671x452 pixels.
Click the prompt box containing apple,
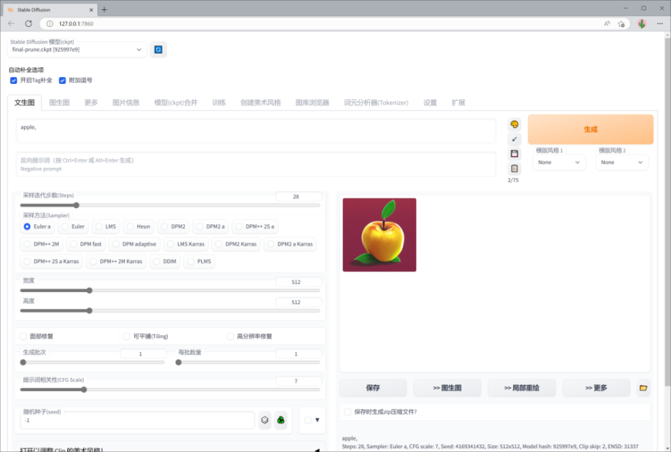click(x=256, y=131)
